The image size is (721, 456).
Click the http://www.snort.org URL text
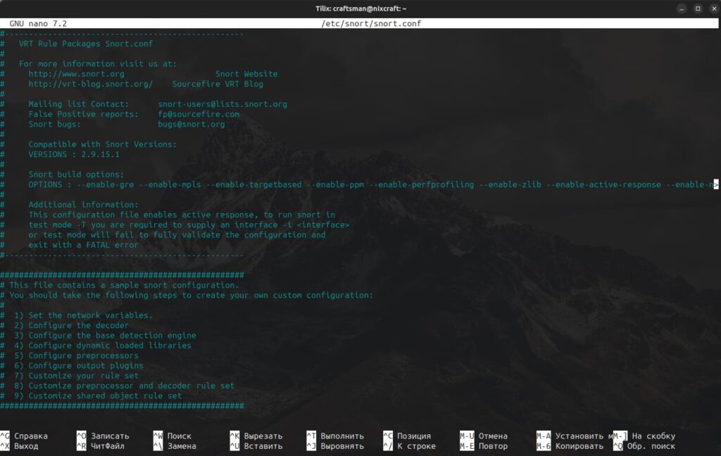[x=76, y=74]
